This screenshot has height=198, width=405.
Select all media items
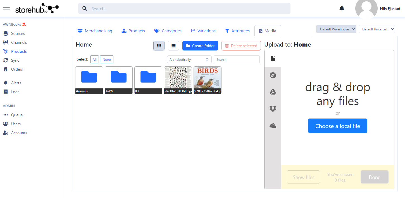tap(94, 59)
